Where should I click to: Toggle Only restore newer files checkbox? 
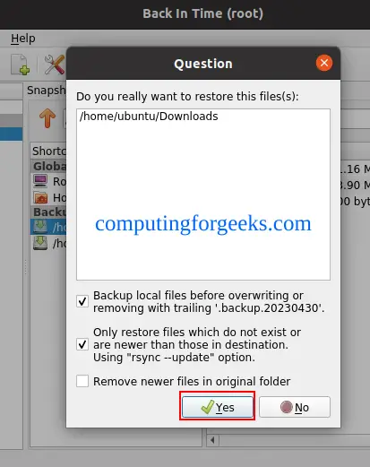(82, 344)
